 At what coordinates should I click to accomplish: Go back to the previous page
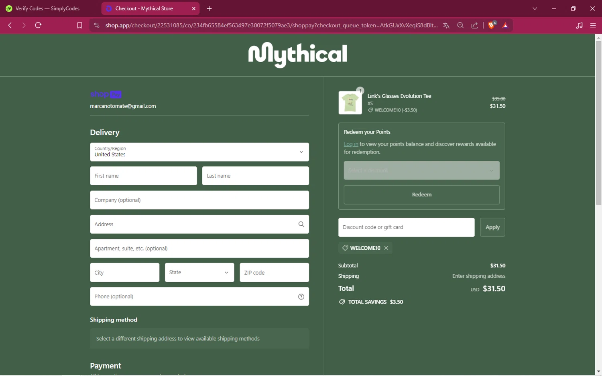[x=10, y=25]
